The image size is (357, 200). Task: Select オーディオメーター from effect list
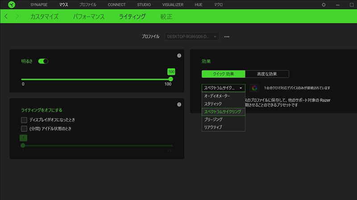coord(224,96)
